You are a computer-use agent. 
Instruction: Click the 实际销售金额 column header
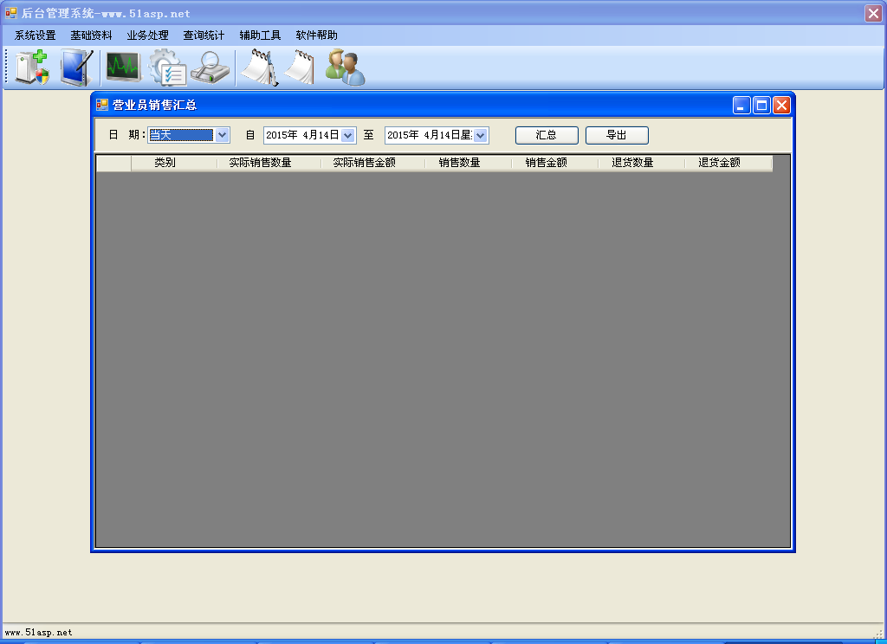click(364, 163)
